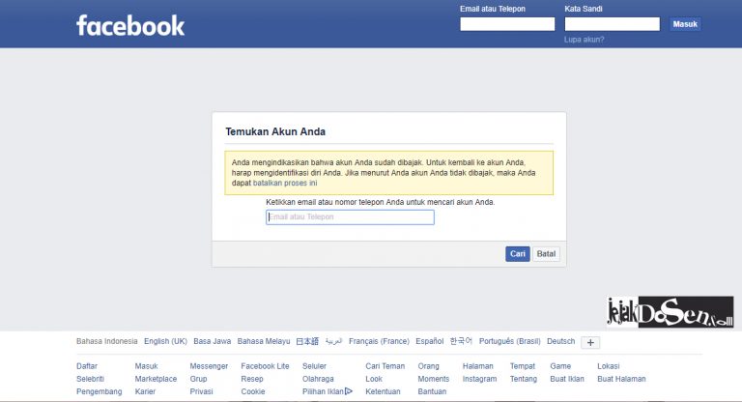Switch language to Español
This screenshot has width=742, height=402.
430,341
